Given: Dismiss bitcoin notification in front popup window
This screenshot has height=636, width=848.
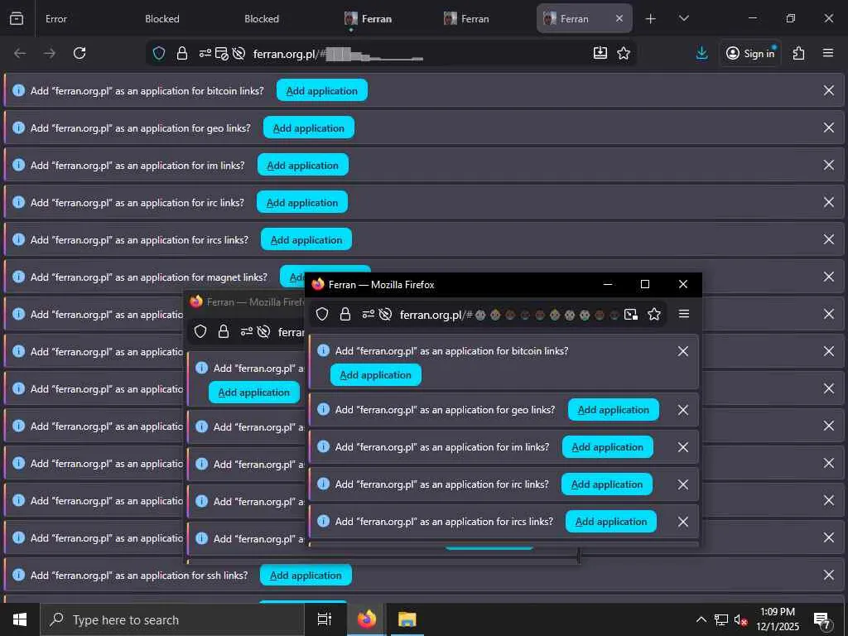Looking at the screenshot, I should 683,351.
